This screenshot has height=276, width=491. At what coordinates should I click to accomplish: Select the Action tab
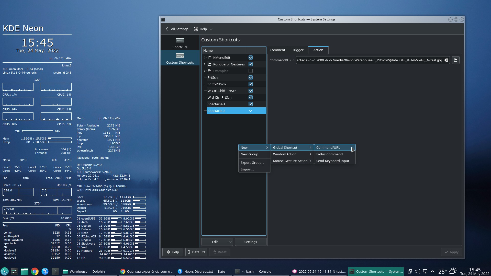tap(318, 50)
